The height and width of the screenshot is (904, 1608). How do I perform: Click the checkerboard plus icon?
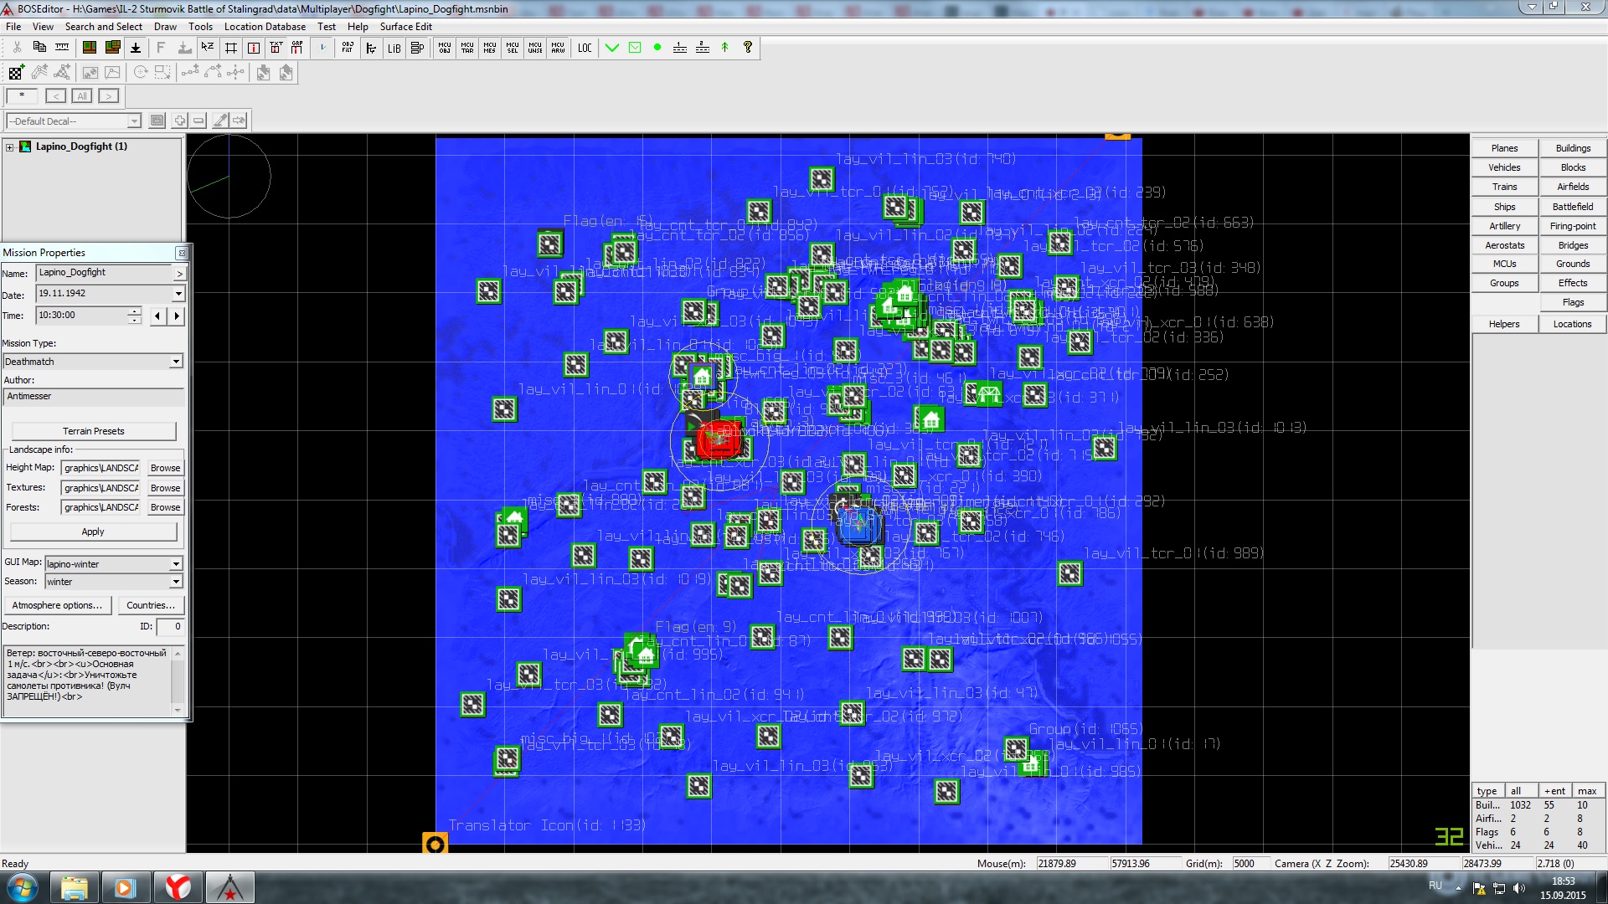point(17,73)
